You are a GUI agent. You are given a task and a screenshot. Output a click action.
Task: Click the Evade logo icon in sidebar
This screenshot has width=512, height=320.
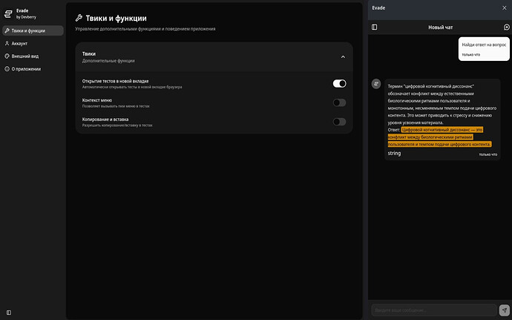[8, 13]
